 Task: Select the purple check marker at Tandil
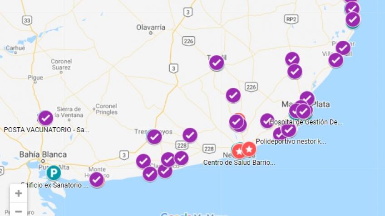click(x=217, y=62)
